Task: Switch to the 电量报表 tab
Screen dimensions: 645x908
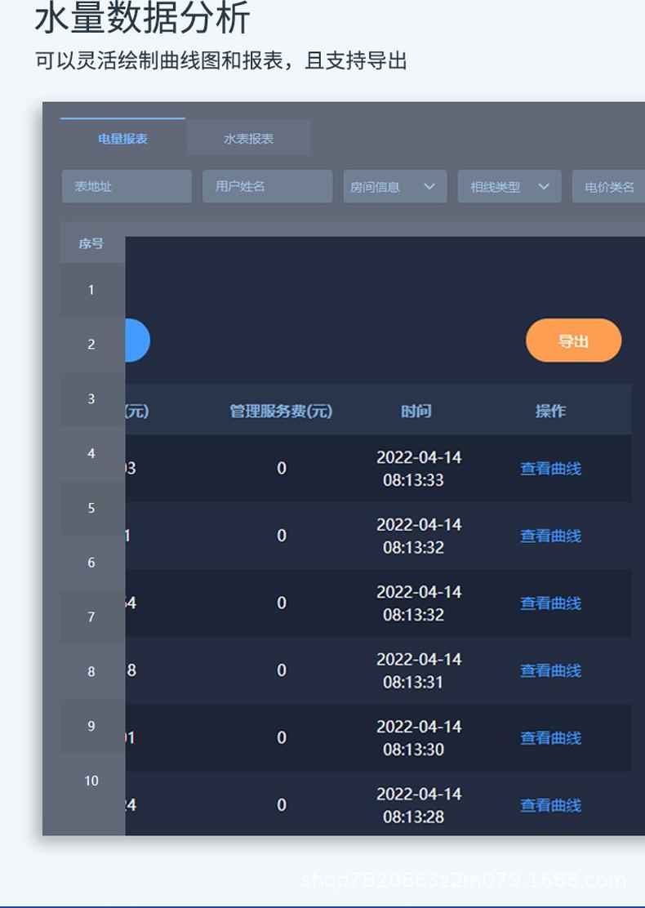Action: [122, 139]
